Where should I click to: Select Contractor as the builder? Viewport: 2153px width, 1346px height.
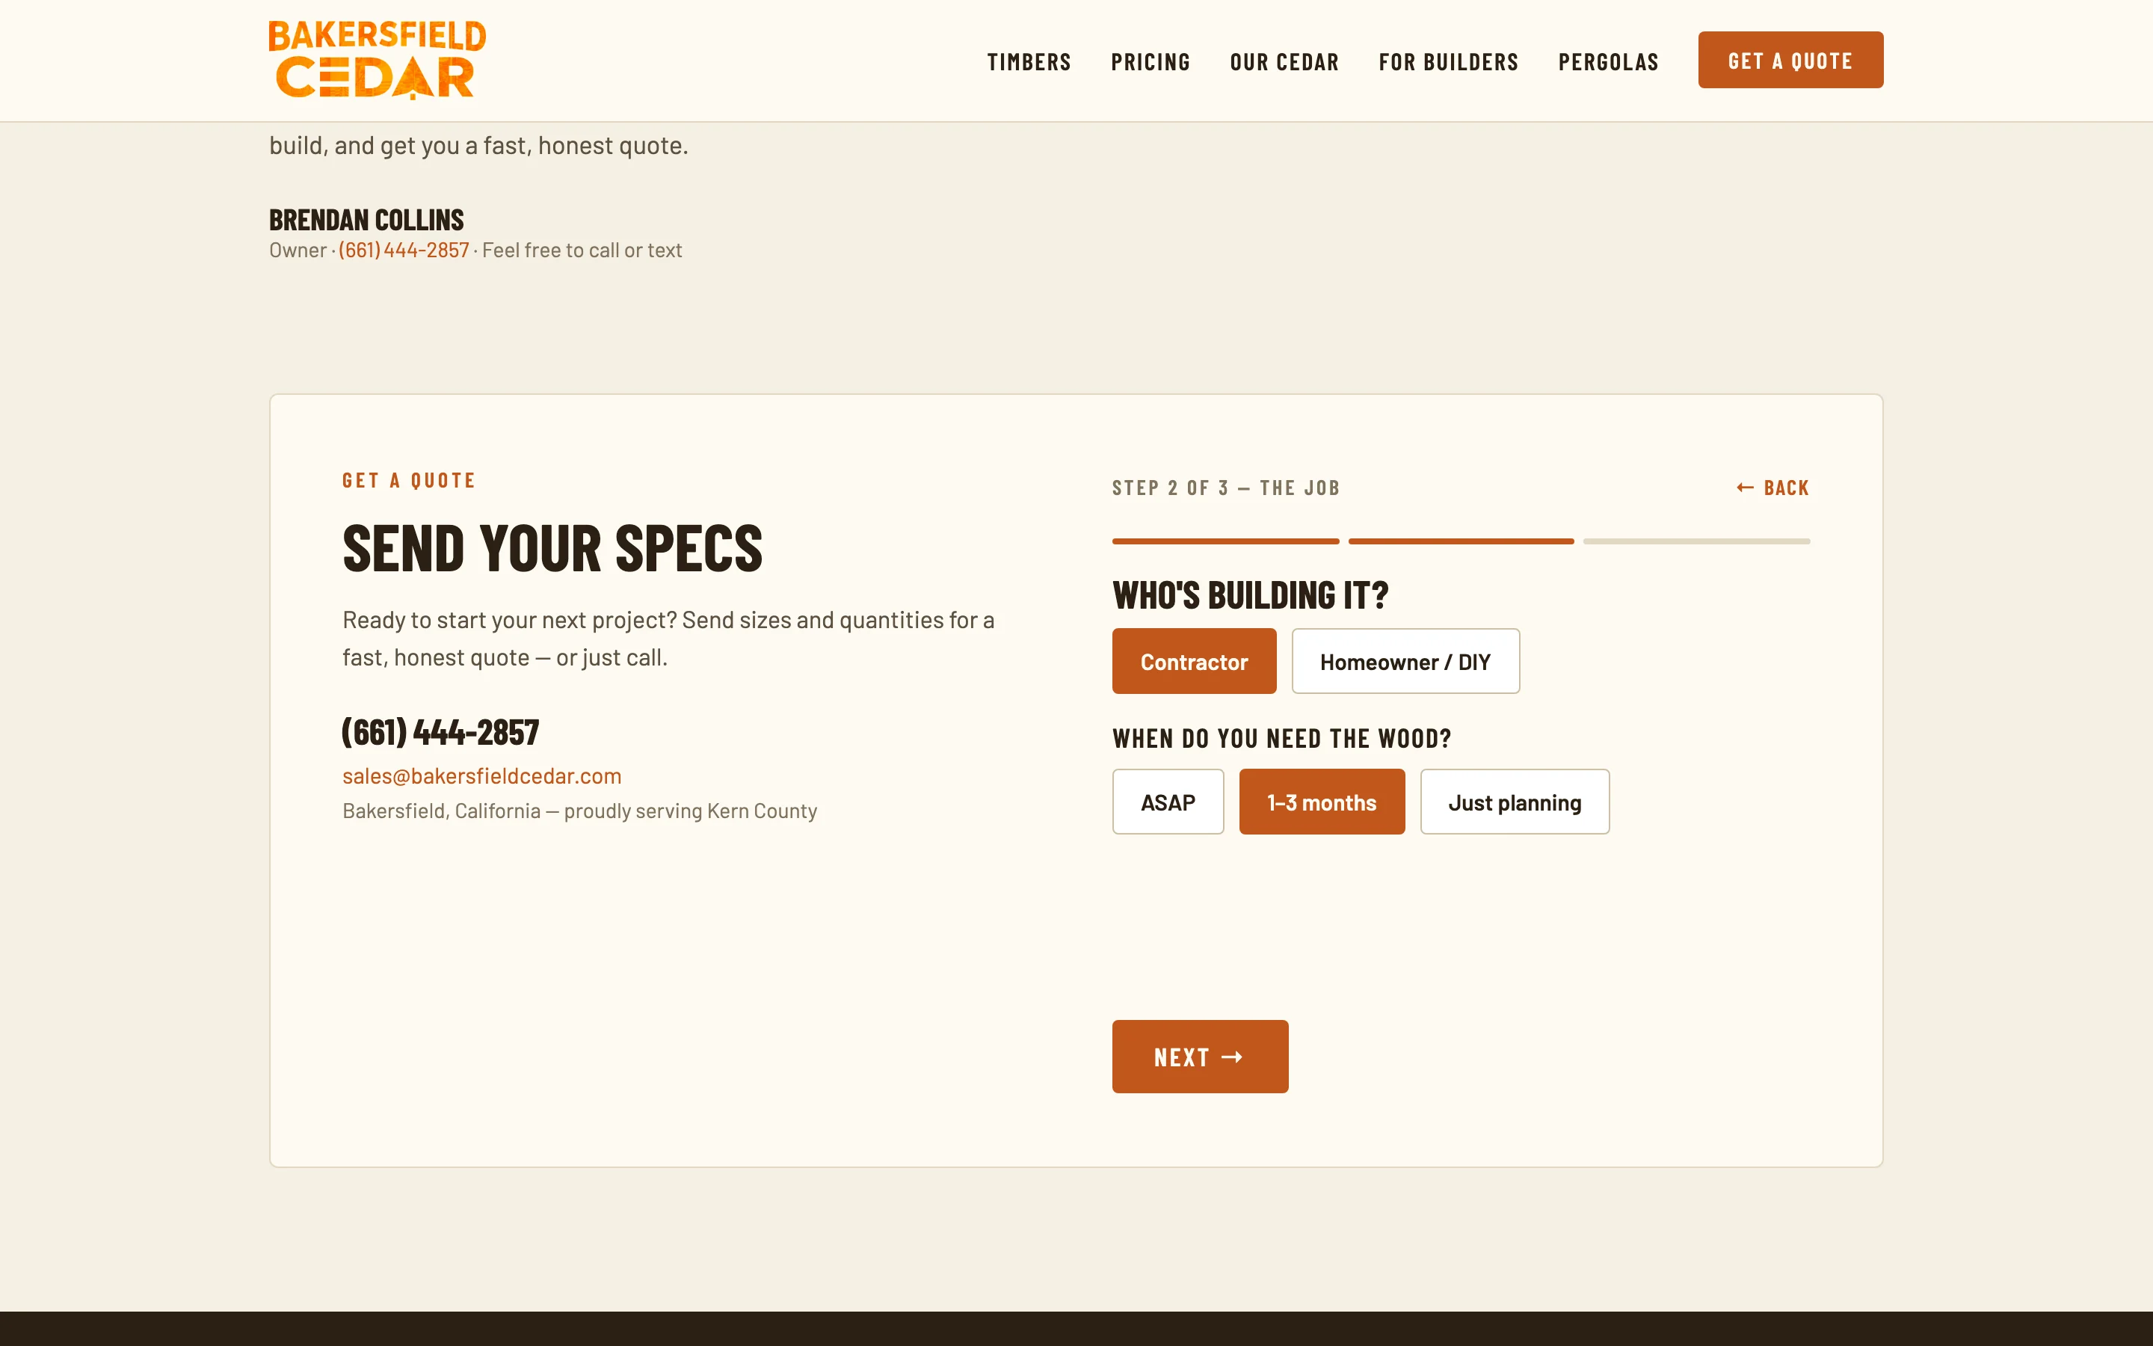pyautogui.click(x=1194, y=662)
